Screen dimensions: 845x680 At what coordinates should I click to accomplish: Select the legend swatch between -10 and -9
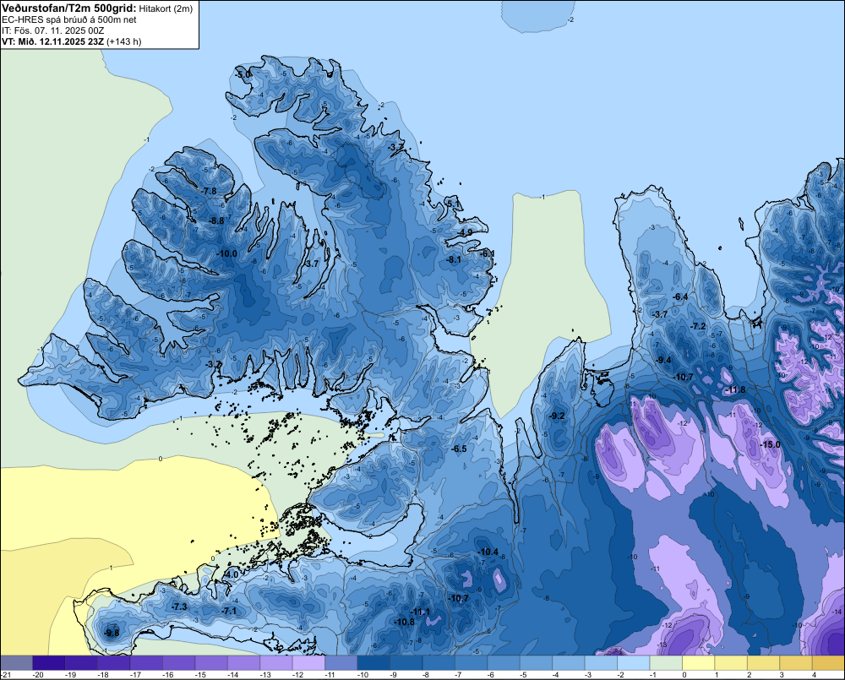click(x=373, y=663)
